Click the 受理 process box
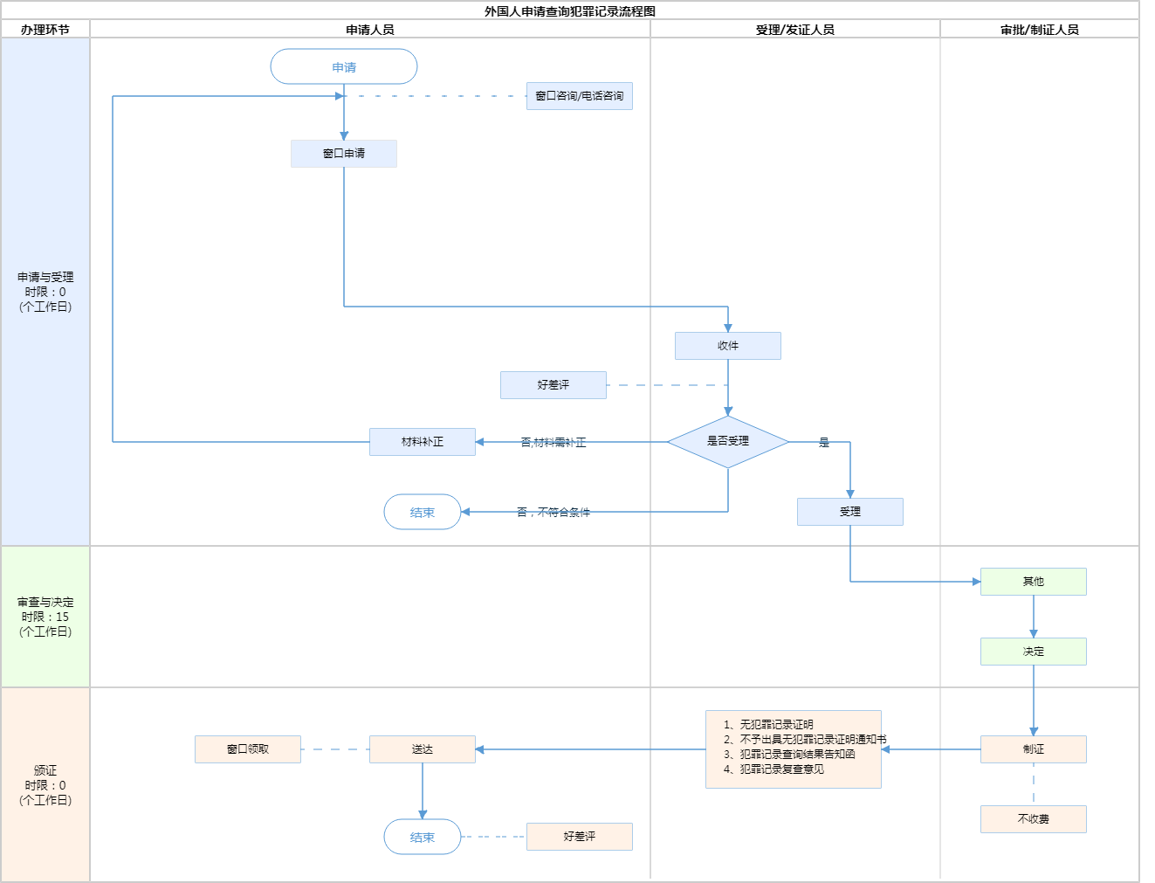The height and width of the screenshot is (883, 1155). point(849,512)
